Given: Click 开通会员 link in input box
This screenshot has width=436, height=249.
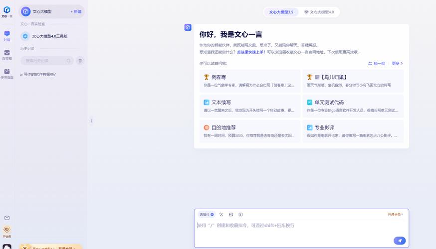Looking at the screenshot, I should (x=394, y=214).
